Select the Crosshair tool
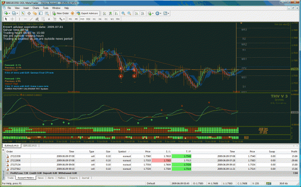Screen dimensions: 301x187 tap(13, 19)
